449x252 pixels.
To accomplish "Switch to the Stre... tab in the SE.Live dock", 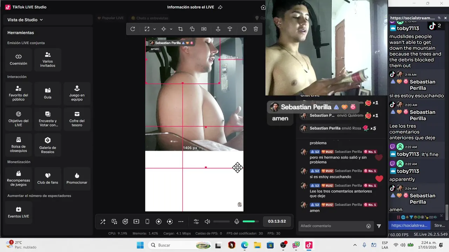I will 440,226.
